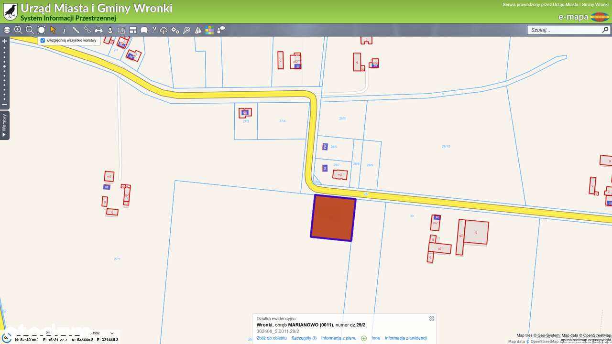Click the 'Urząd Miasta i Gminy Wronki' title

(97, 8)
